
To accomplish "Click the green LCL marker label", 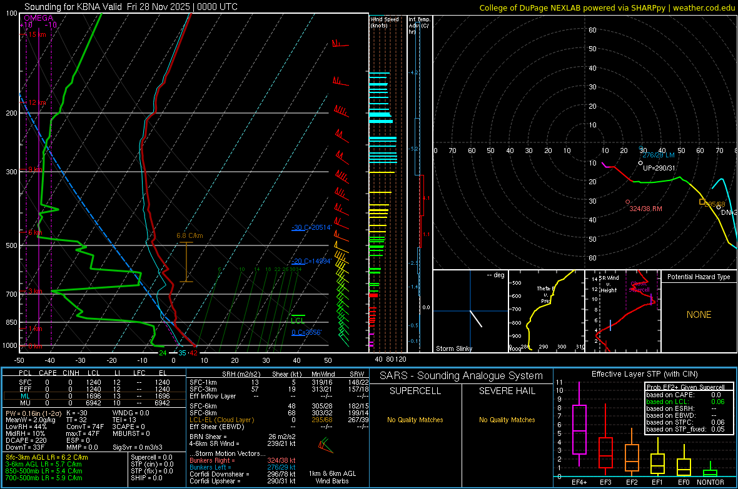I will pyautogui.click(x=298, y=320).
